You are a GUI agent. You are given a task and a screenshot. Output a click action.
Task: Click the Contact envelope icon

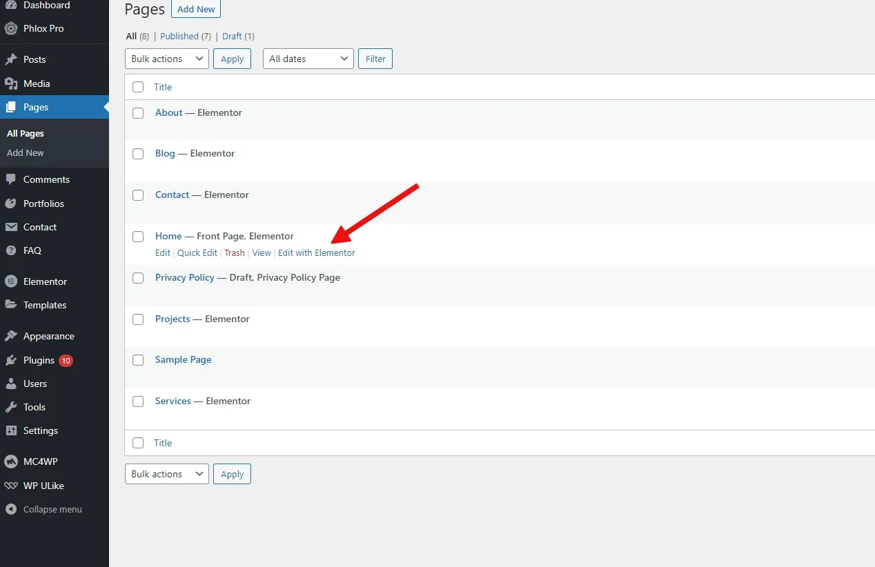(11, 227)
